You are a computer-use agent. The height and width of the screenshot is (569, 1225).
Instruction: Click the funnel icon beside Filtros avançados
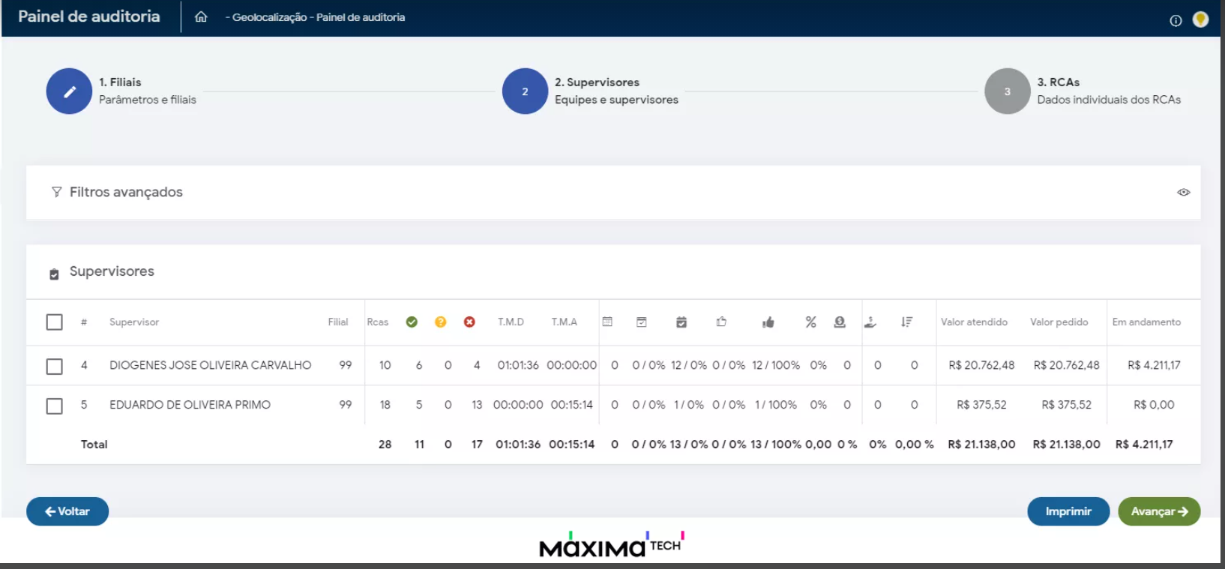[x=56, y=192]
